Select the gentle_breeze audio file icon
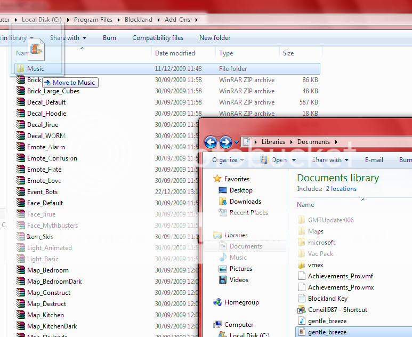412x337 pixels. click(301, 321)
